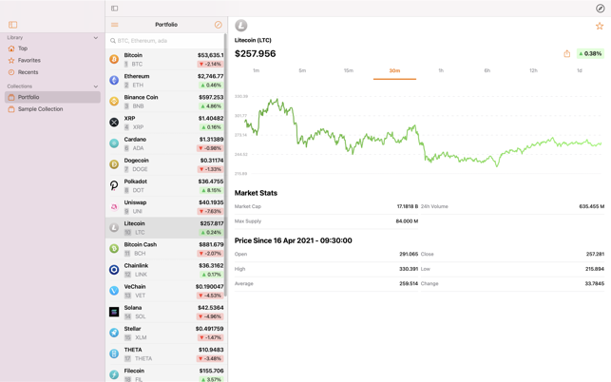Click the Max Supply value 84.000 M
Viewport: 611px width, 382px height.
(407, 221)
